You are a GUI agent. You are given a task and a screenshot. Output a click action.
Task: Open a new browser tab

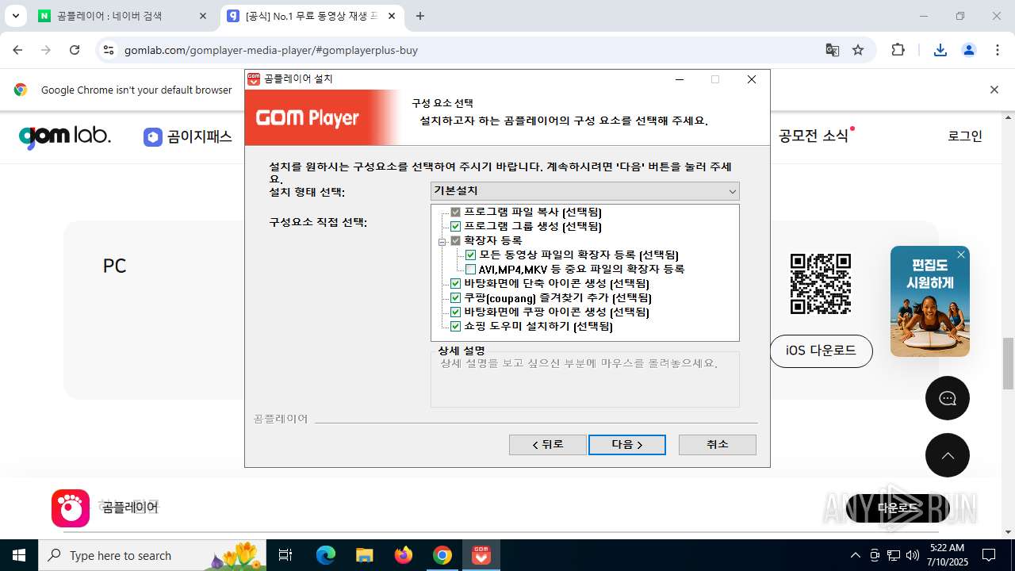pyautogui.click(x=420, y=16)
